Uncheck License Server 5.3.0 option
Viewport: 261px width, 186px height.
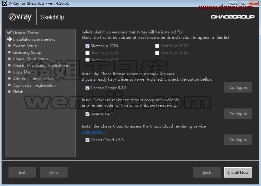(x=87, y=88)
